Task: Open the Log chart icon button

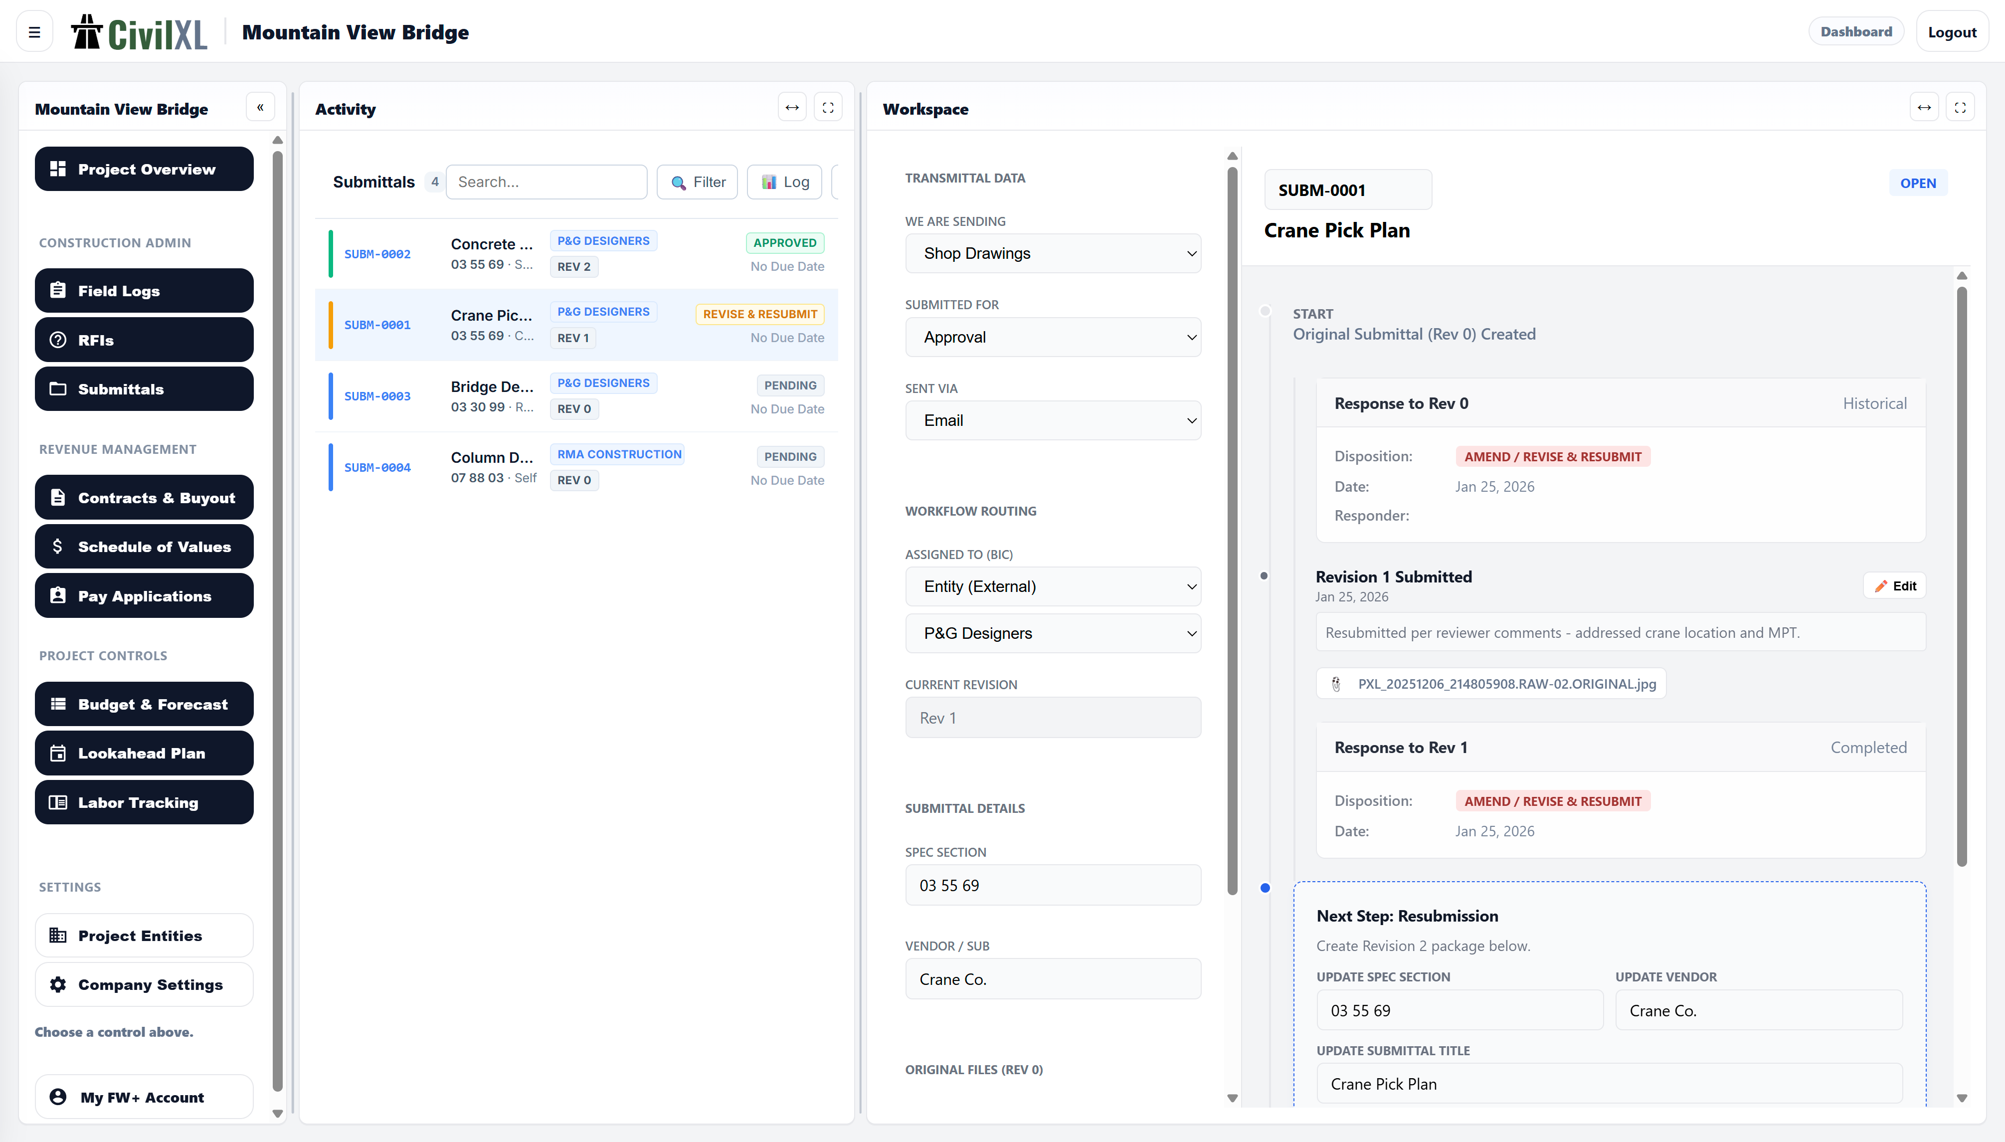Action: tap(785, 182)
